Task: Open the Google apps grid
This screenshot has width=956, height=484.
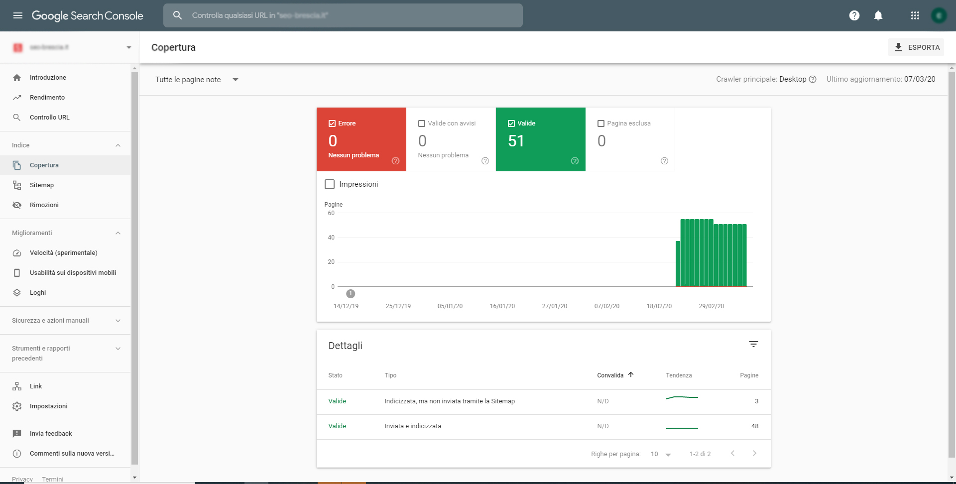Action: point(915,15)
